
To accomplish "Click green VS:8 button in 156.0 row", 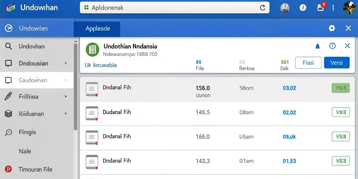I will (341, 88).
